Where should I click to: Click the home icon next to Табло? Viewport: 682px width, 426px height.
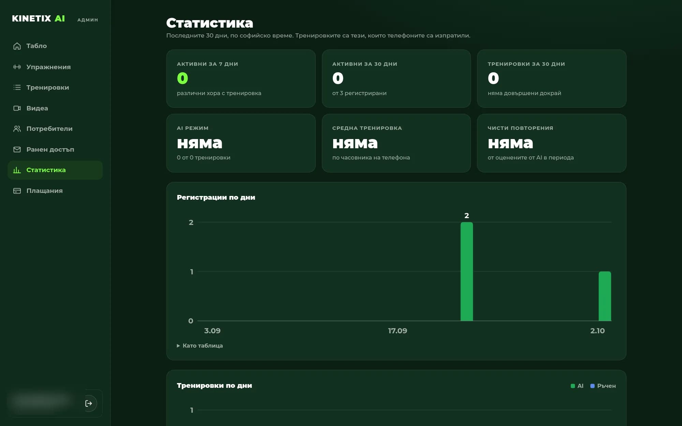[x=17, y=46]
